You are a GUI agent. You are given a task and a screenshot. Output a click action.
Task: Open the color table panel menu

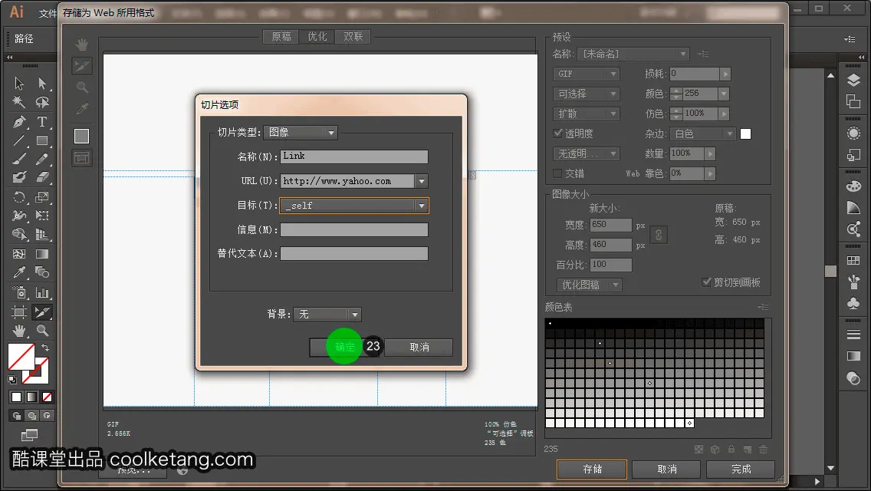[763, 307]
